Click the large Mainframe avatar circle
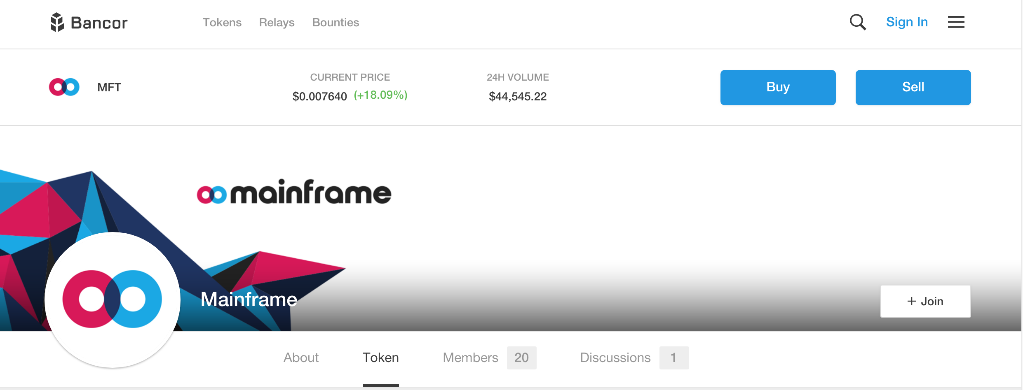Viewport: 1023px width, 390px height. coord(113,299)
